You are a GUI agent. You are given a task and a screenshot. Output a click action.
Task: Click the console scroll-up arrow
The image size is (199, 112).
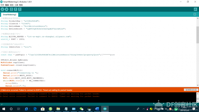[198, 94]
